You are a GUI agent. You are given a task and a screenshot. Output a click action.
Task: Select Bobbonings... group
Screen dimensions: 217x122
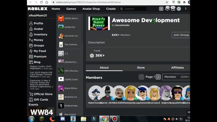(69, 106)
